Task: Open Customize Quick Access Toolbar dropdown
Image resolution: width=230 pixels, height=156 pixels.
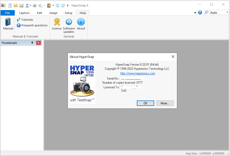Action: point(68,5)
